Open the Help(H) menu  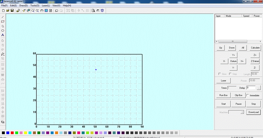(67, 5)
